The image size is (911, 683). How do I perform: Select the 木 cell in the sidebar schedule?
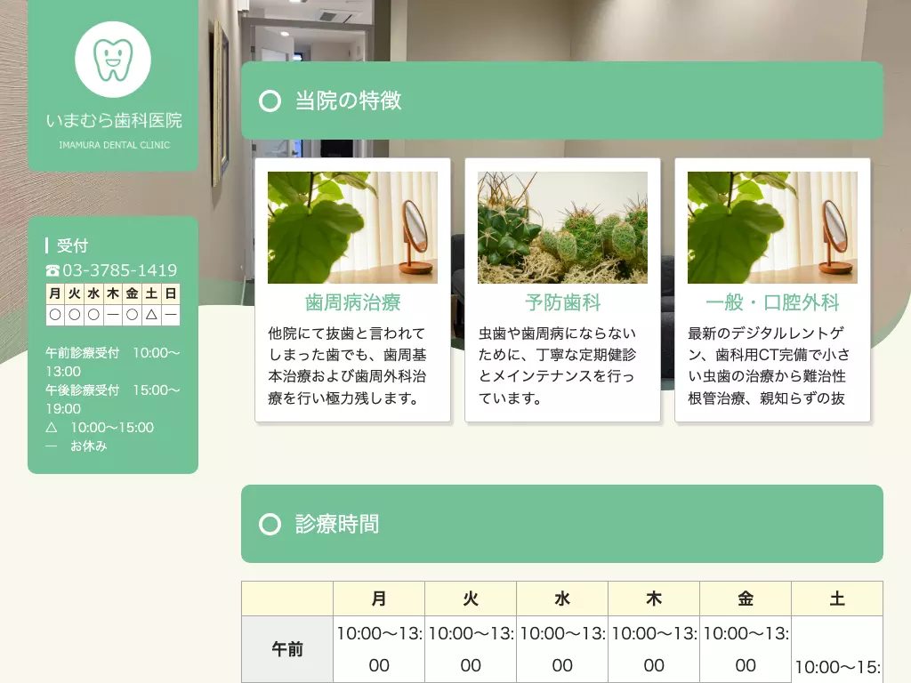113,293
